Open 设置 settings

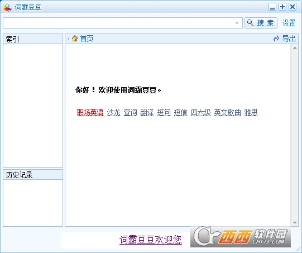click(289, 23)
